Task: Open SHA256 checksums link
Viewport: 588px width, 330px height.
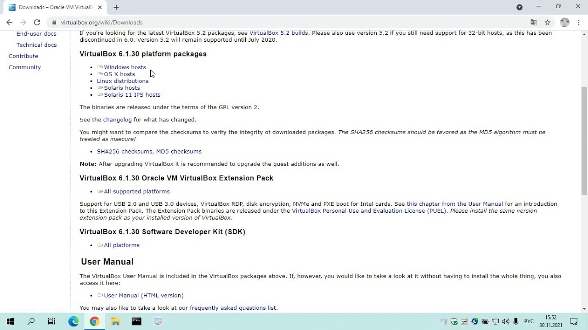Action: 124,151
